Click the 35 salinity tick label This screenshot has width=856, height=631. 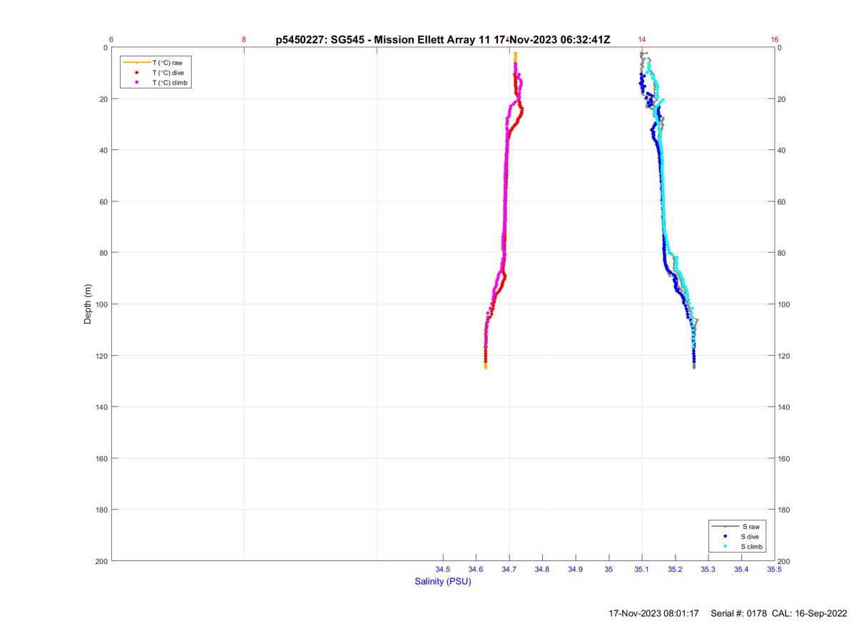[x=608, y=569]
